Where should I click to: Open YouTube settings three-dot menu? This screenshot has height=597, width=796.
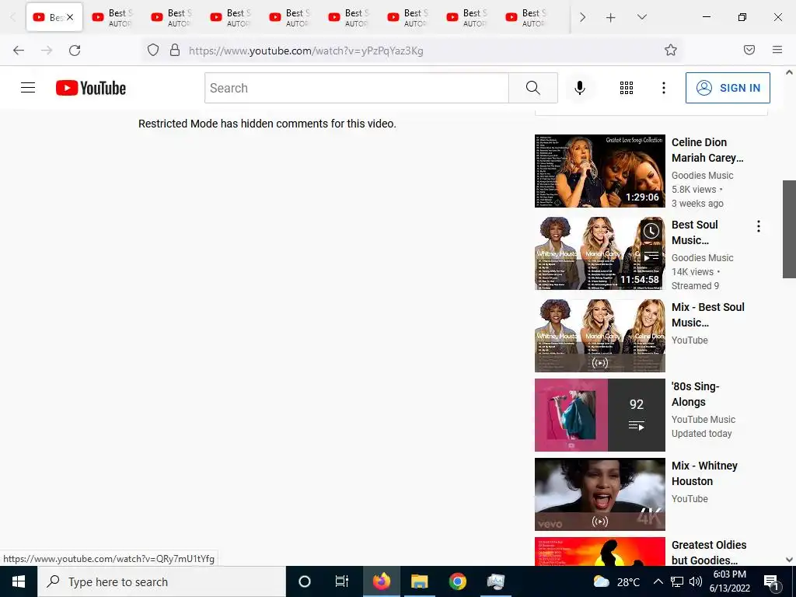[x=664, y=88]
